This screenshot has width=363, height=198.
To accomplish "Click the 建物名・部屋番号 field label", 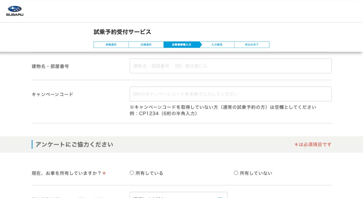I will click(x=50, y=66).
